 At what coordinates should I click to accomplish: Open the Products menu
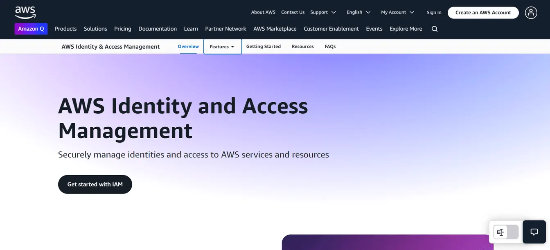66,29
